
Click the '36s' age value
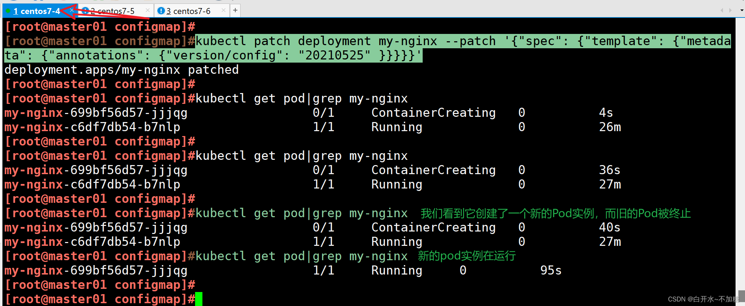click(x=609, y=170)
